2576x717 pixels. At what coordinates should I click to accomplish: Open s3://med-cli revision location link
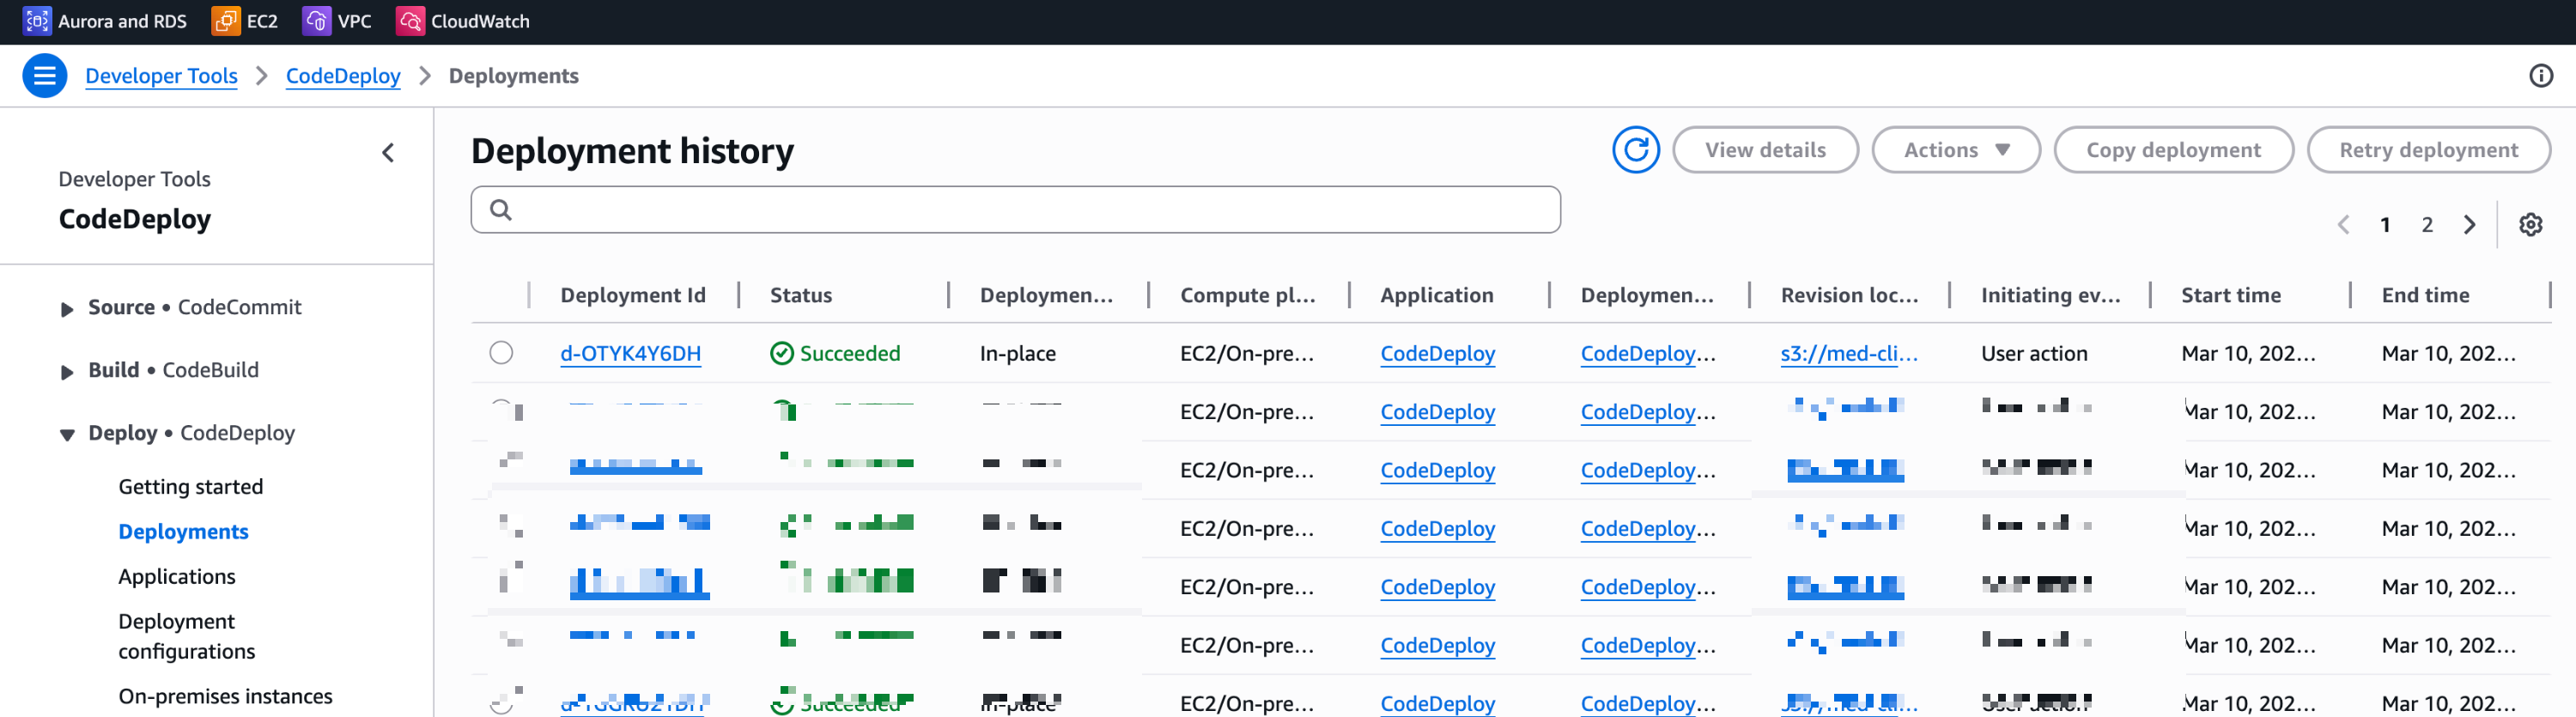(1848, 353)
